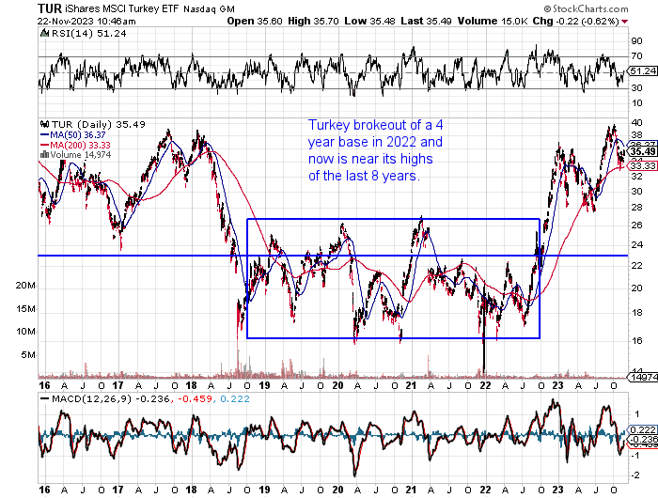This screenshot has width=658, height=498.
Task: Select the Volume 14,974 legend entry
Action: tap(80, 155)
